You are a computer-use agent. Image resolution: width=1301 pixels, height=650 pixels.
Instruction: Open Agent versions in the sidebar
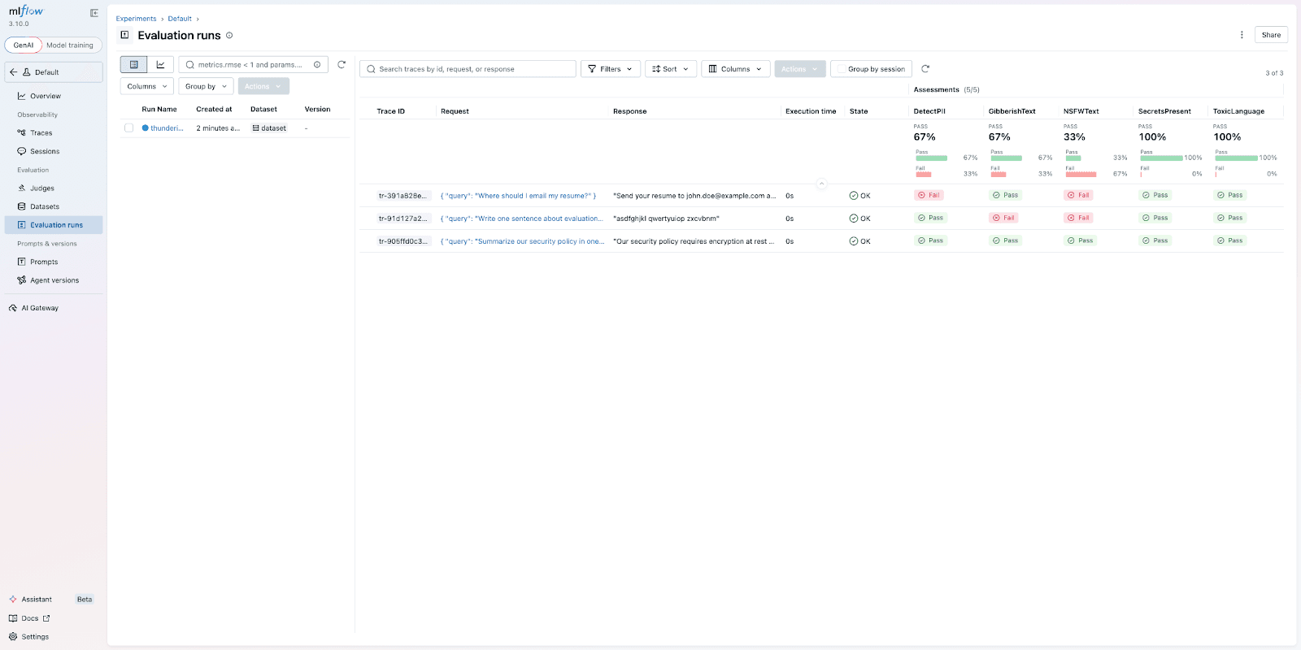click(x=54, y=280)
